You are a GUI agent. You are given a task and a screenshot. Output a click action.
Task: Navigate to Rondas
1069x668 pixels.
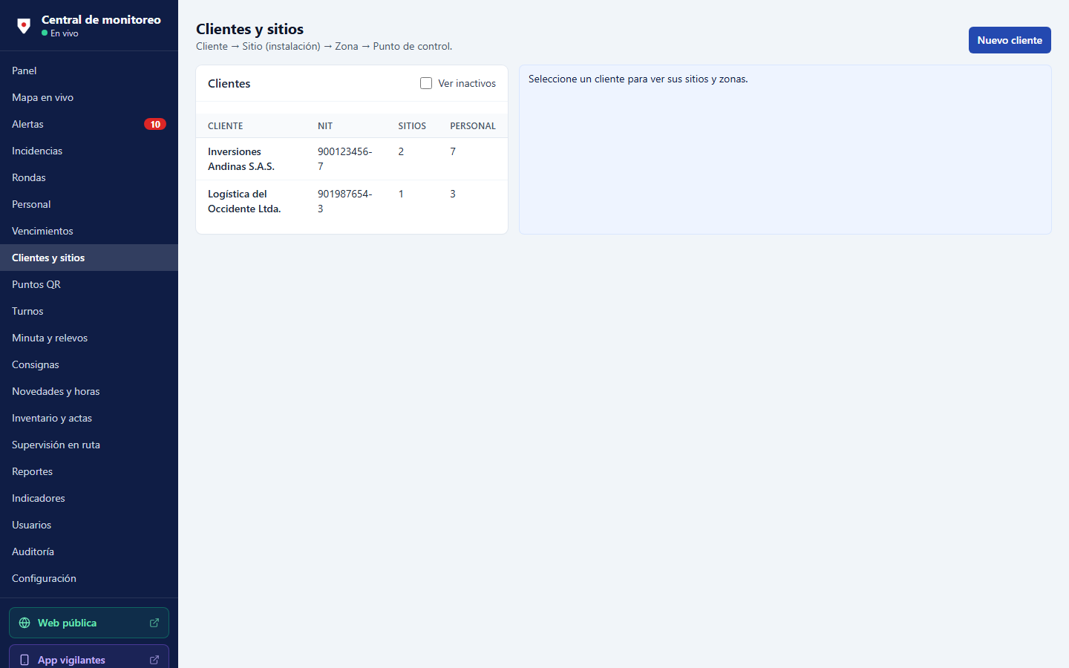pyautogui.click(x=89, y=177)
